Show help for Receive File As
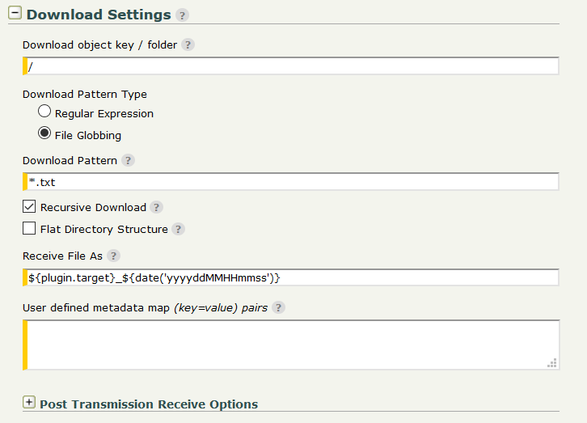The height and width of the screenshot is (423, 587). (x=114, y=256)
